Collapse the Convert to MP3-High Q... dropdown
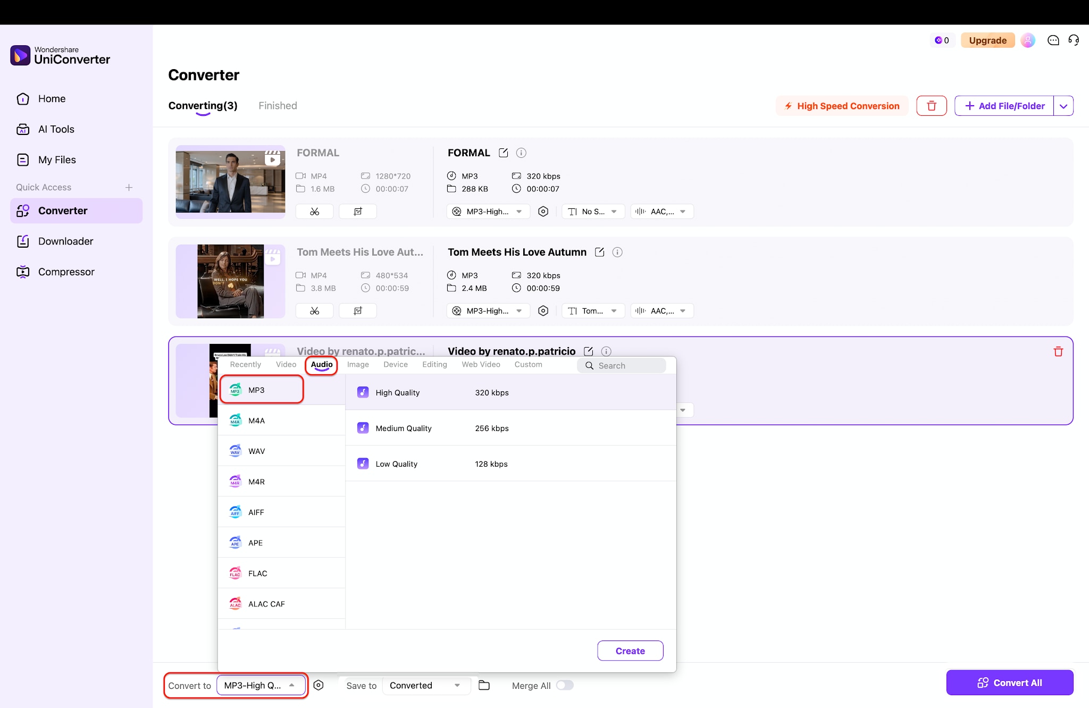The image size is (1089, 708). click(261, 685)
